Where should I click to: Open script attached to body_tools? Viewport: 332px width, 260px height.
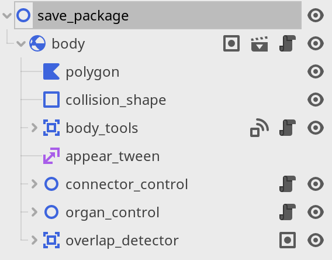[x=288, y=128]
